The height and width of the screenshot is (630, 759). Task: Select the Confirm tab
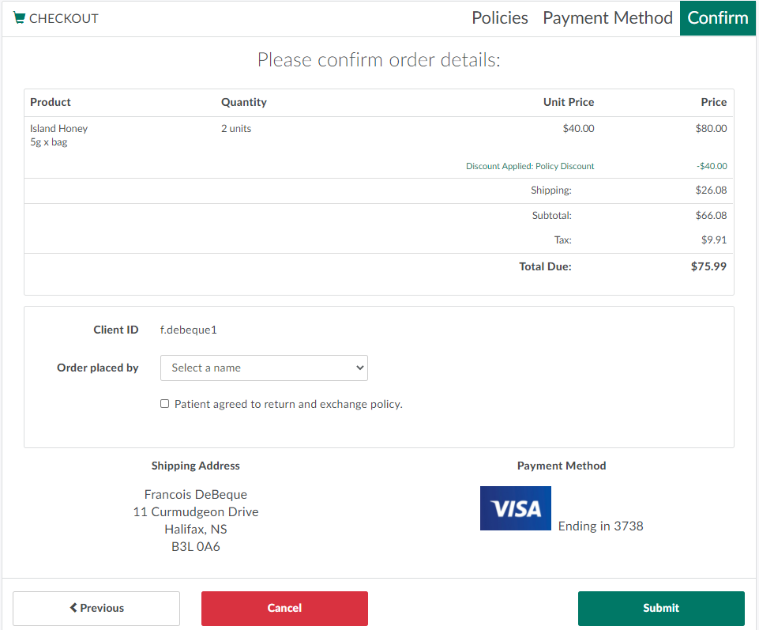coord(717,18)
